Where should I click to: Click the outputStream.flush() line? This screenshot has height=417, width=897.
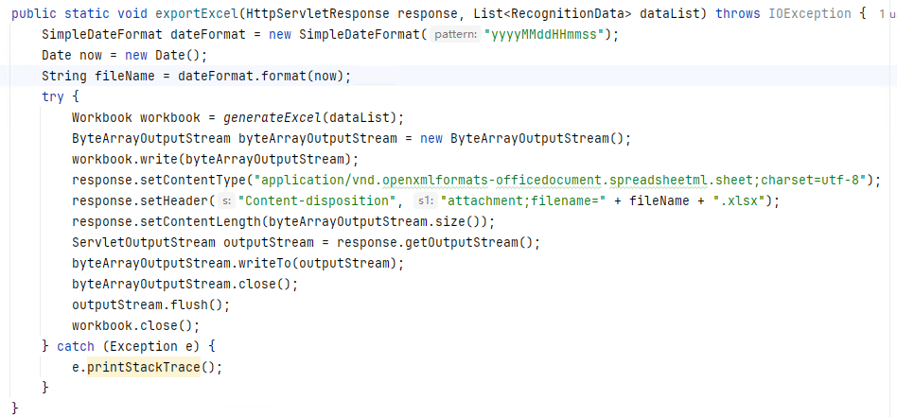[x=150, y=304]
